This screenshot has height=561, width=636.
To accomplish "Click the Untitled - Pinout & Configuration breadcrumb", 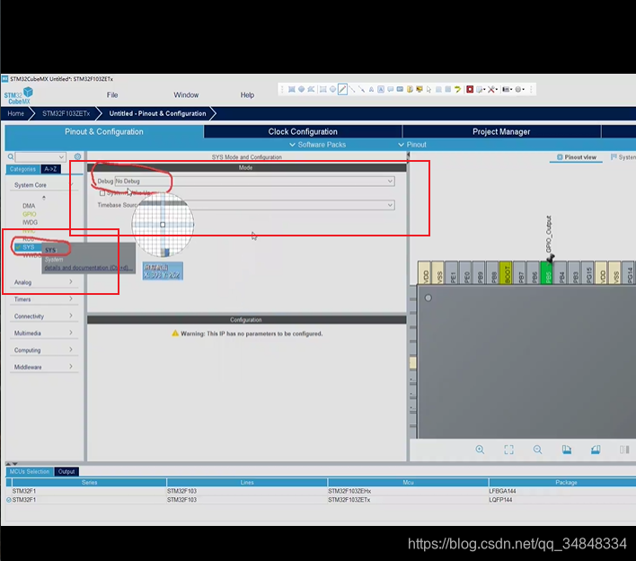I will click(157, 113).
